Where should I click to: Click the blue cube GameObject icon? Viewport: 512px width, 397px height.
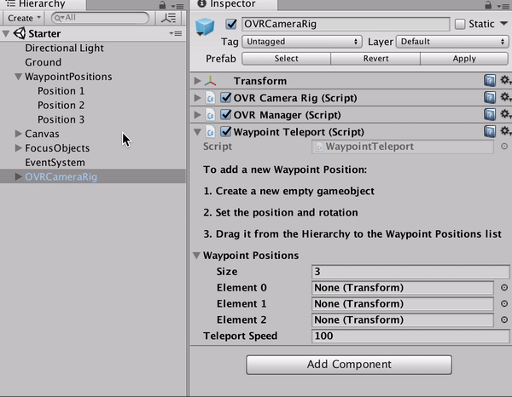(x=205, y=26)
